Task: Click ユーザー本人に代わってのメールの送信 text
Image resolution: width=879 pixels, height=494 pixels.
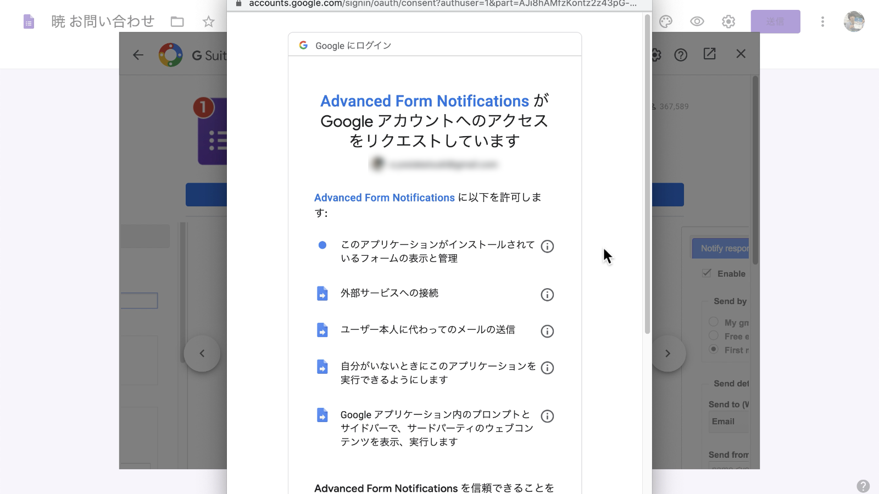Action: click(x=428, y=329)
